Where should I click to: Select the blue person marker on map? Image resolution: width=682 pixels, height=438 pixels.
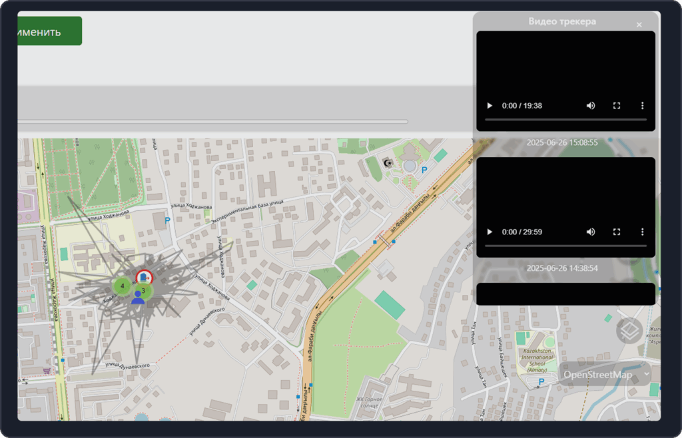tap(138, 298)
